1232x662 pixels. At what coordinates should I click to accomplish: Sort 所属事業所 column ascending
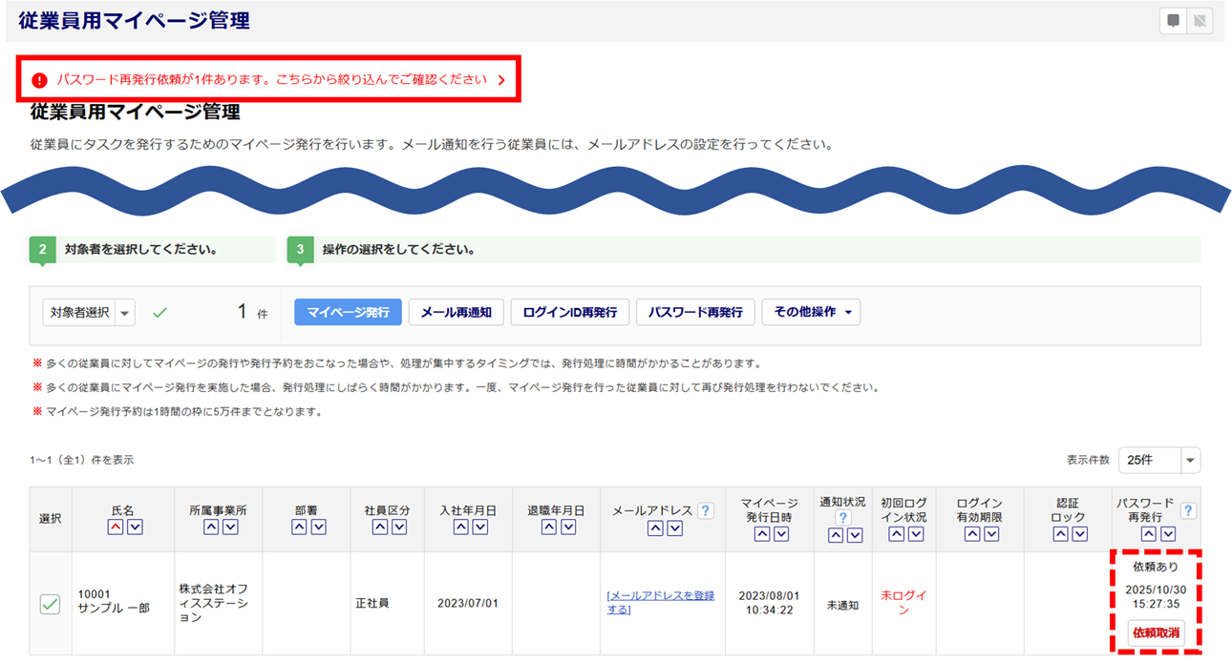(x=210, y=528)
